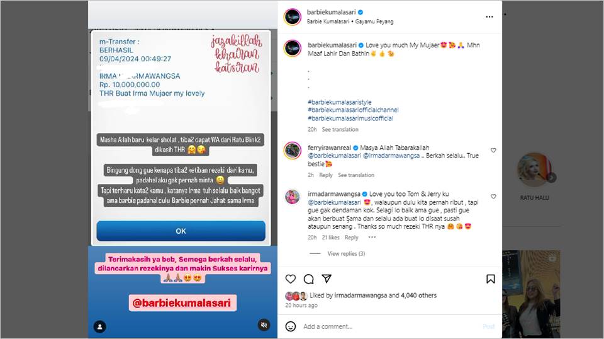604x339 pixels.
Task: Like ferryirawanreal's comment heart
Action: 493,151
